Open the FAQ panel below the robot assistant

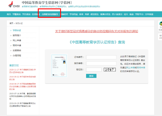coord(160,37)
